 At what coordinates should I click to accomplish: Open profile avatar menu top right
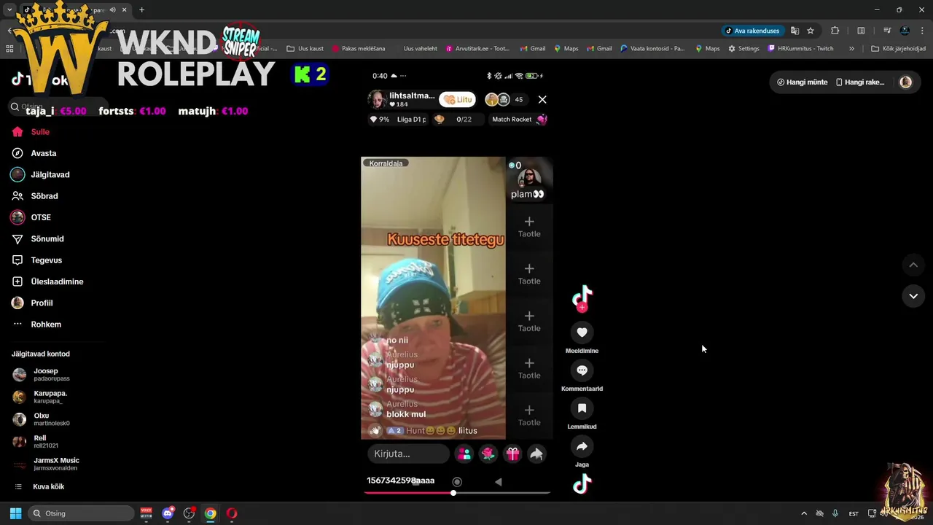click(x=905, y=82)
